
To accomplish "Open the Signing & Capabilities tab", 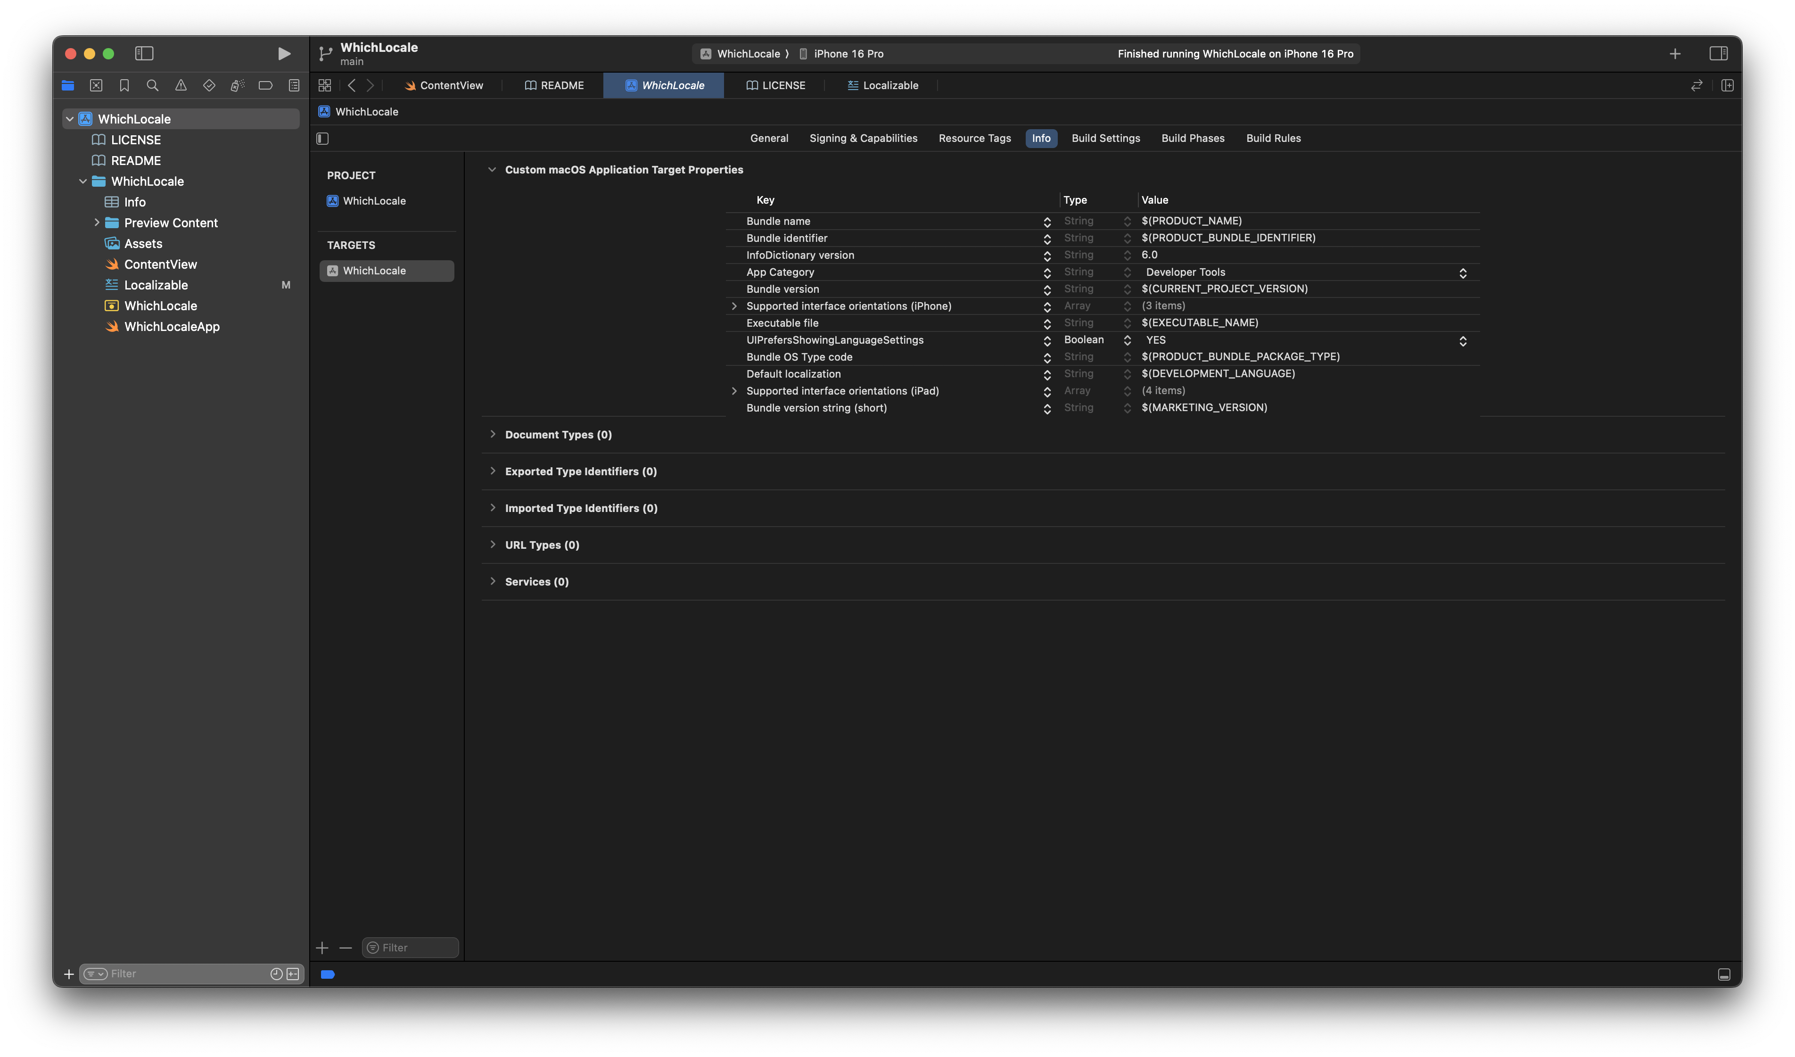I will [863, 138].
